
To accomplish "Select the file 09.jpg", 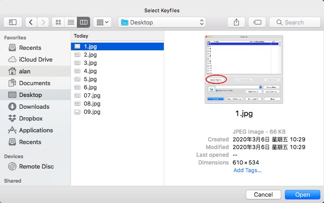I will pos(92,111).
